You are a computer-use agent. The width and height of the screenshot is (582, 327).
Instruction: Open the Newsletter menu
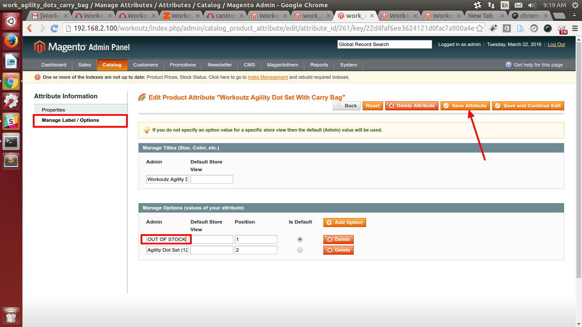220,65
